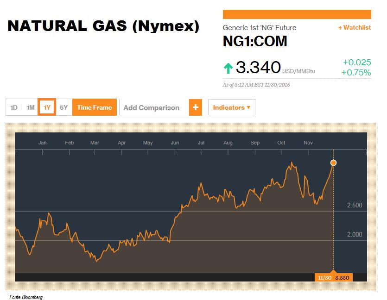Click into the Add Comparison field
This screenshot has width=387, height=300.
coord(154,107)
